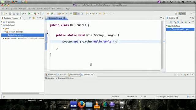Image resolution: width=196 pixels, height=110 pixels.
Task: Run the program with green Run icon
Action: (29, 13)
